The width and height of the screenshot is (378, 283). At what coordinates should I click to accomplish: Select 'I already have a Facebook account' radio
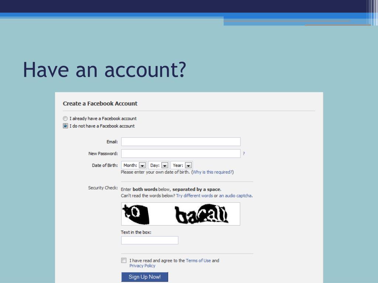click(65, 118)
